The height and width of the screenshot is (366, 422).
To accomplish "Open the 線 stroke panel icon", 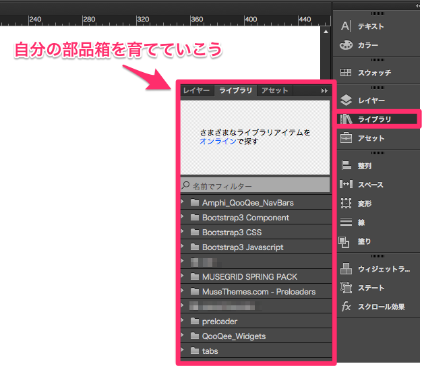I will (346, 222).
